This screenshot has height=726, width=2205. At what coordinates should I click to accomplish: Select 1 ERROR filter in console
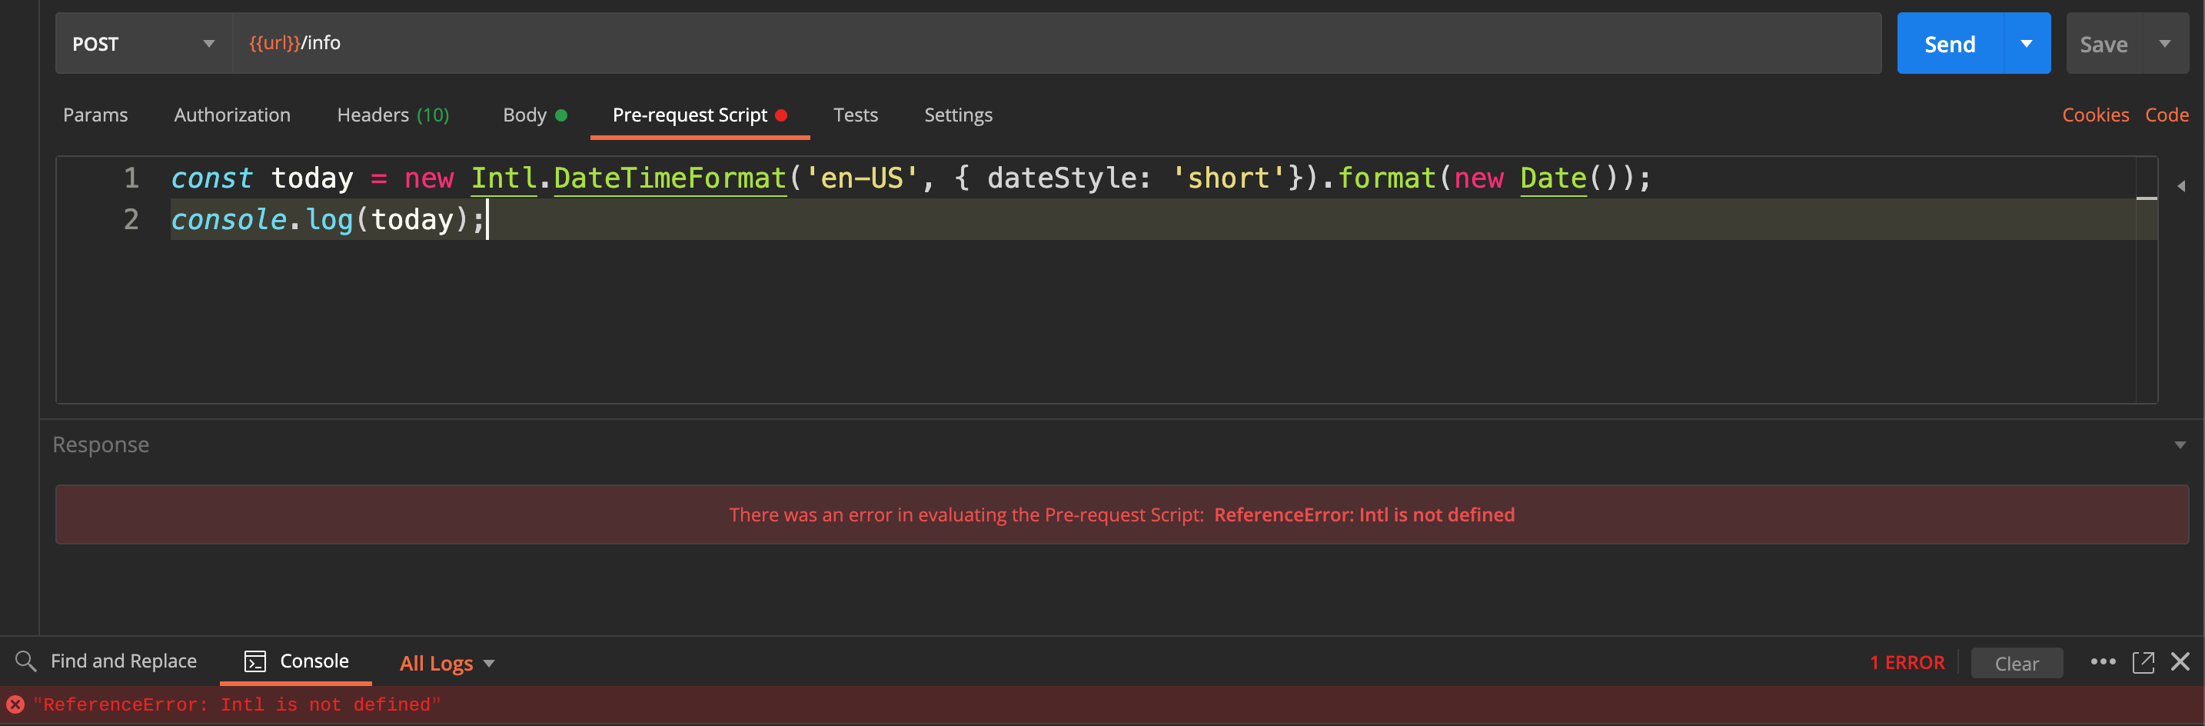pos(1905,662)
